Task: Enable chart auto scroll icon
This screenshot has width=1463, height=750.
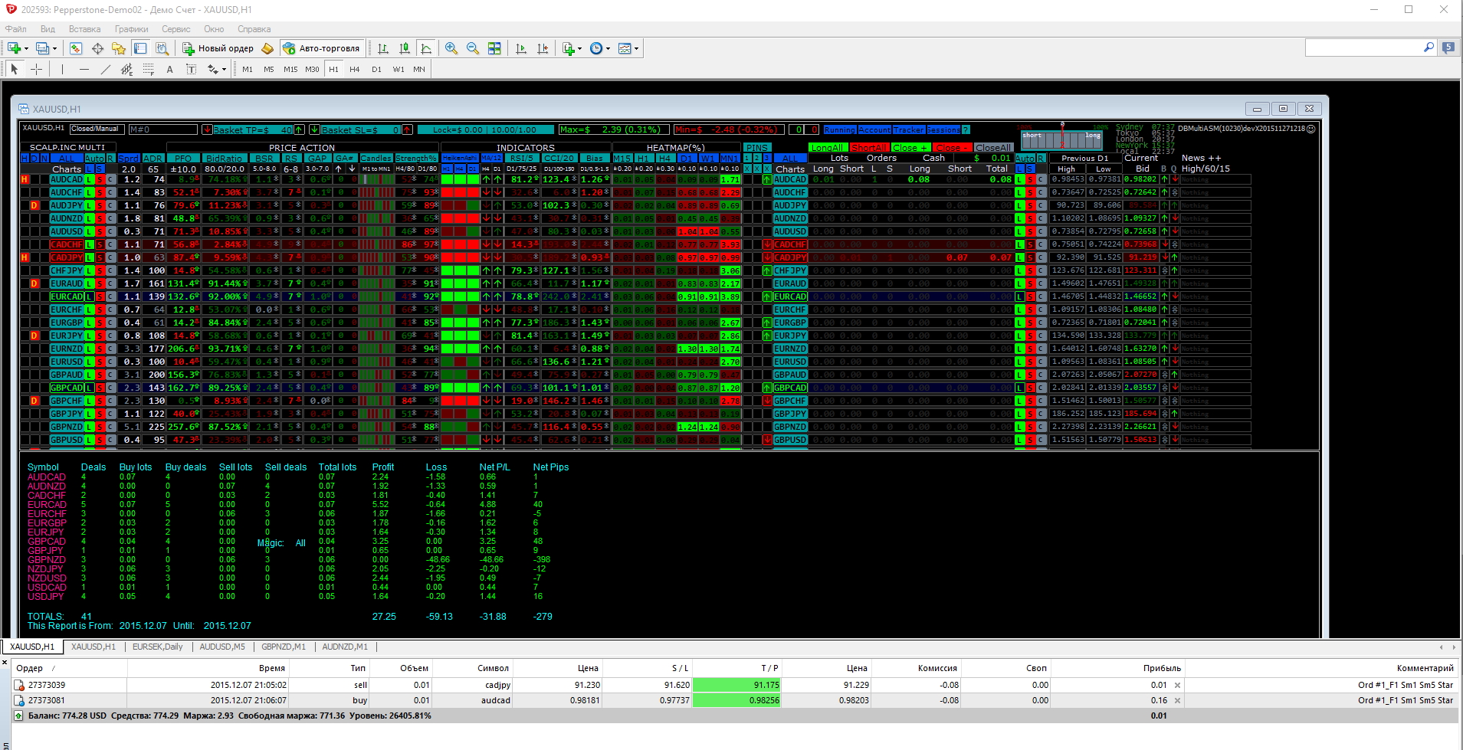Action: tap(521, 48)
